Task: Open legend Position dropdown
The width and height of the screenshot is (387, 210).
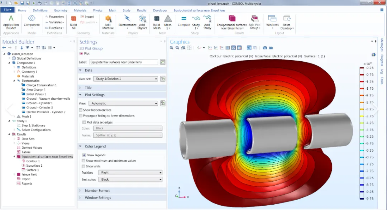Action: (130, 172)
